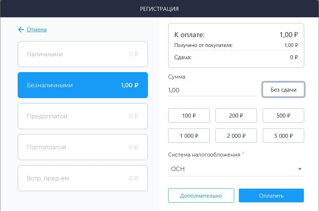Image resolution: width=319 pixels, height=211 pixels.
Task: Open the ОСН tax system combo box
Action: click(x=236, y=169)
